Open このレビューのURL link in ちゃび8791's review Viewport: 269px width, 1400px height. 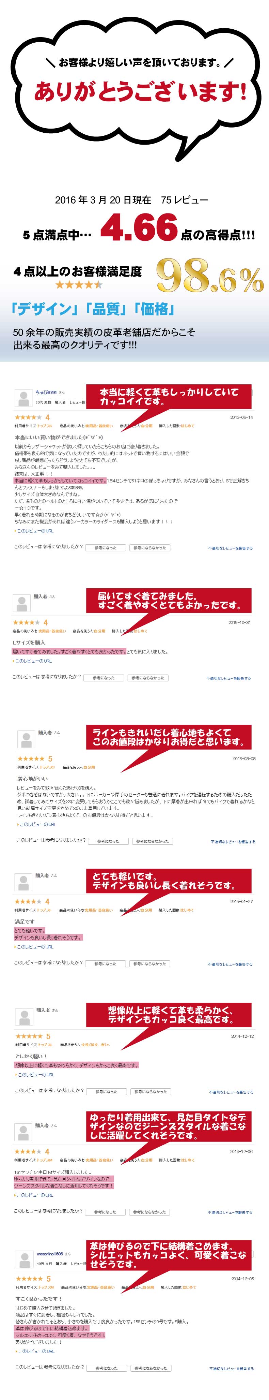coord(34,531)
